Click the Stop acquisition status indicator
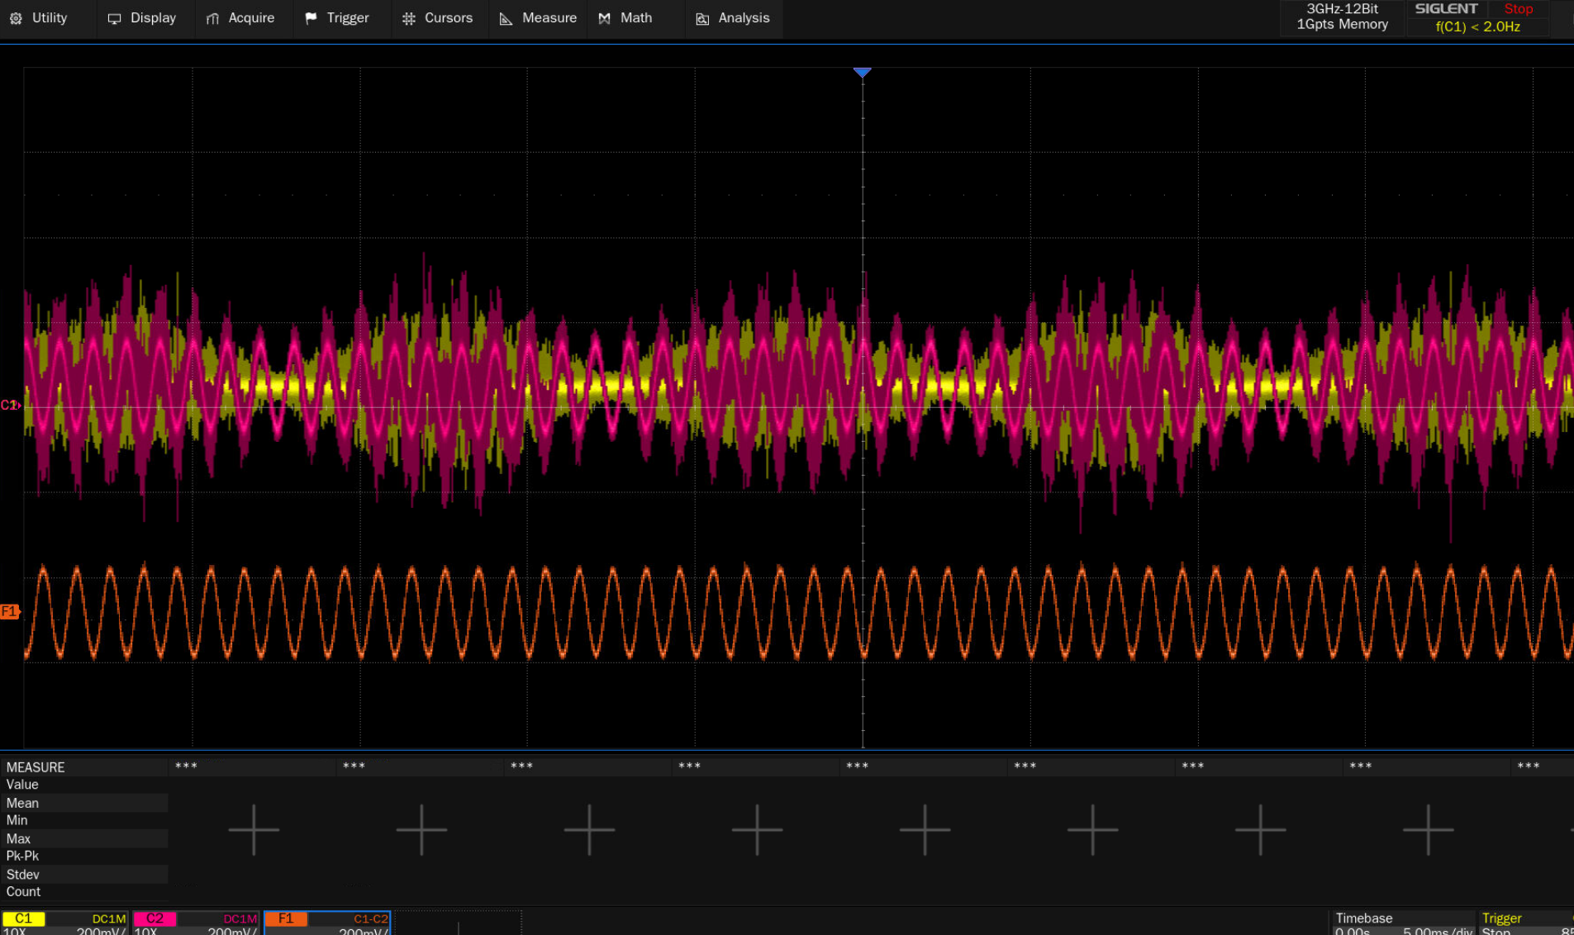This screenshot has width=1574, height=935. point(1518,9)
